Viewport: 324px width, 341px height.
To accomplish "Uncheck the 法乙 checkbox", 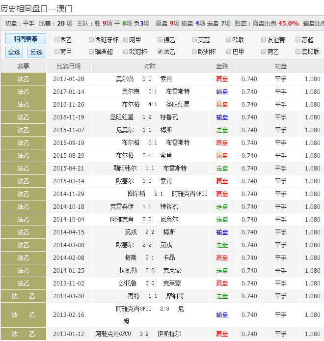I will click(160, 52).
